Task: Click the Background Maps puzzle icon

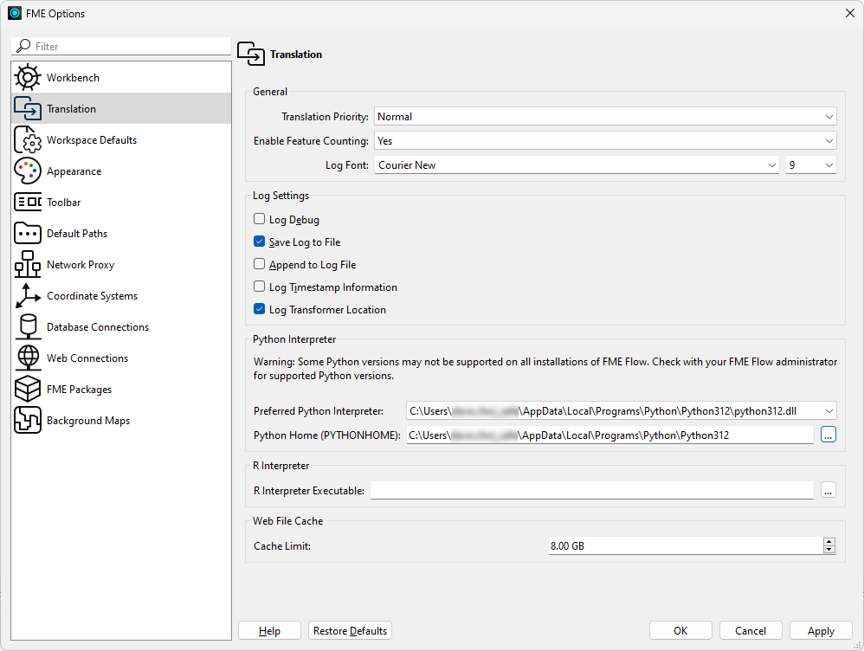Action: point(28,420)
